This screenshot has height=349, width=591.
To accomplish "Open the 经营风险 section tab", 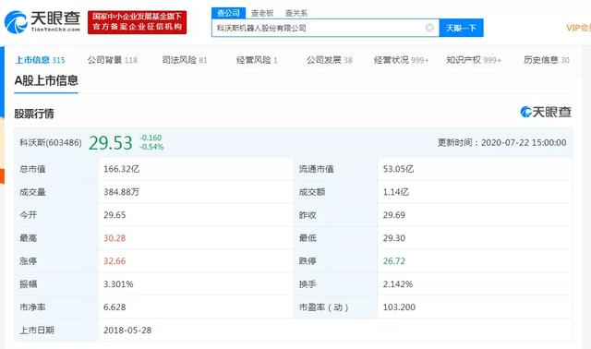I will pyautogui.click(x=257, y=60).
